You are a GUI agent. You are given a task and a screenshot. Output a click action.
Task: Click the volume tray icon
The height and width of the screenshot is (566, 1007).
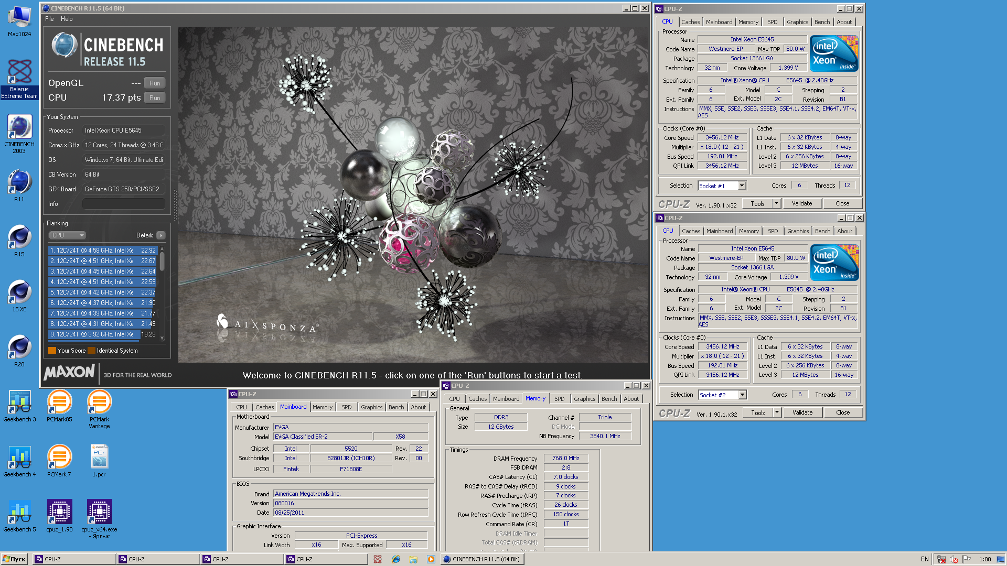point(954,559)
